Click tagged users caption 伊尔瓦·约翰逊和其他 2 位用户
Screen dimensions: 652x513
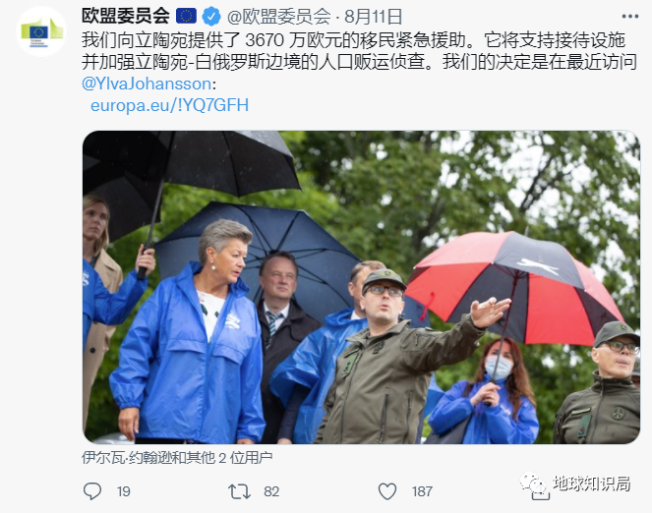[177, 458]
